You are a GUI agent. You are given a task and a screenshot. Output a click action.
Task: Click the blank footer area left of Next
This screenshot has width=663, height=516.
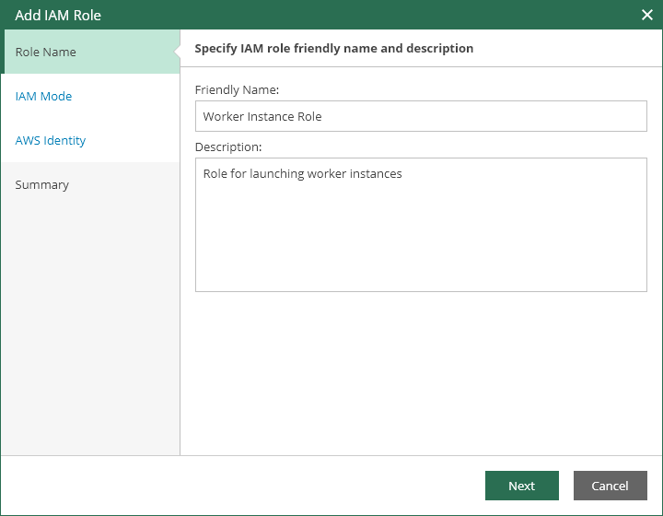point(239,486)
